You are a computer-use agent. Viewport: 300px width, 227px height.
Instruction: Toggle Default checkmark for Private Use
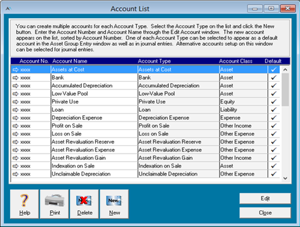pos(274,102)
